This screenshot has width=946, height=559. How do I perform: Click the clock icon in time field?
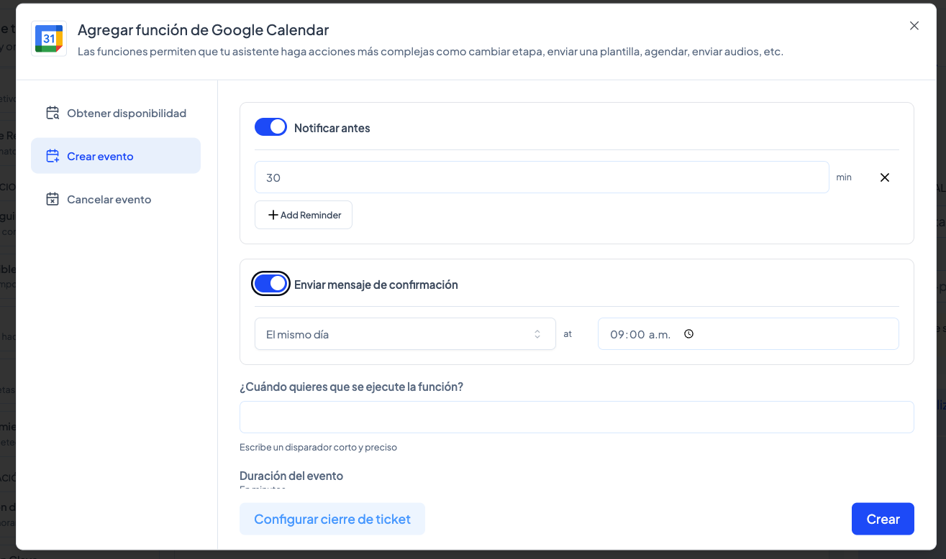[x=688, y=334]
